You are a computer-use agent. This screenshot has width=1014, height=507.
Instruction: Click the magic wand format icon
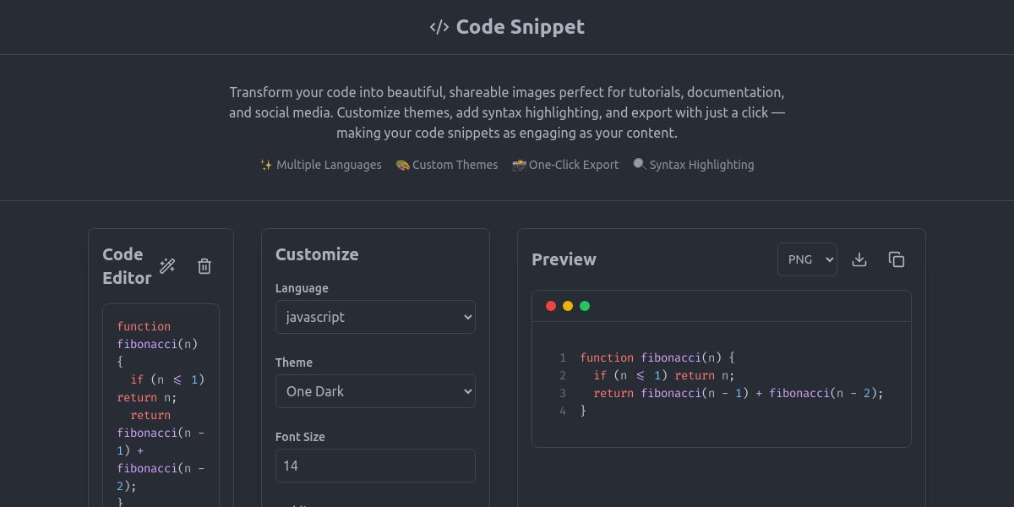(x=167, y=266)
